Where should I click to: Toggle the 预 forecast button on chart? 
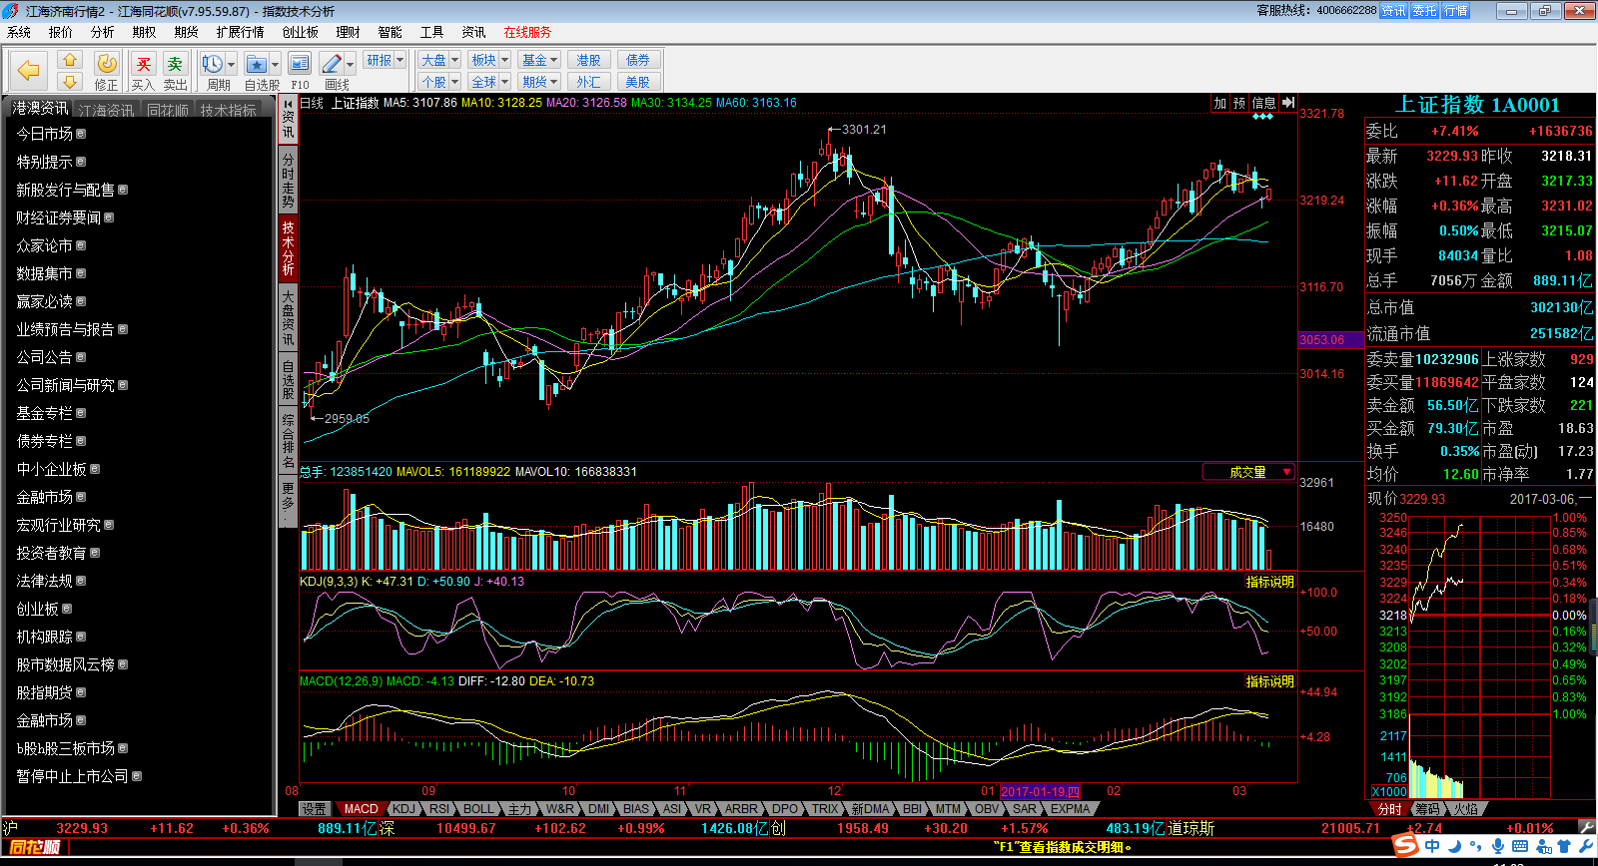tap(1239, 103)
